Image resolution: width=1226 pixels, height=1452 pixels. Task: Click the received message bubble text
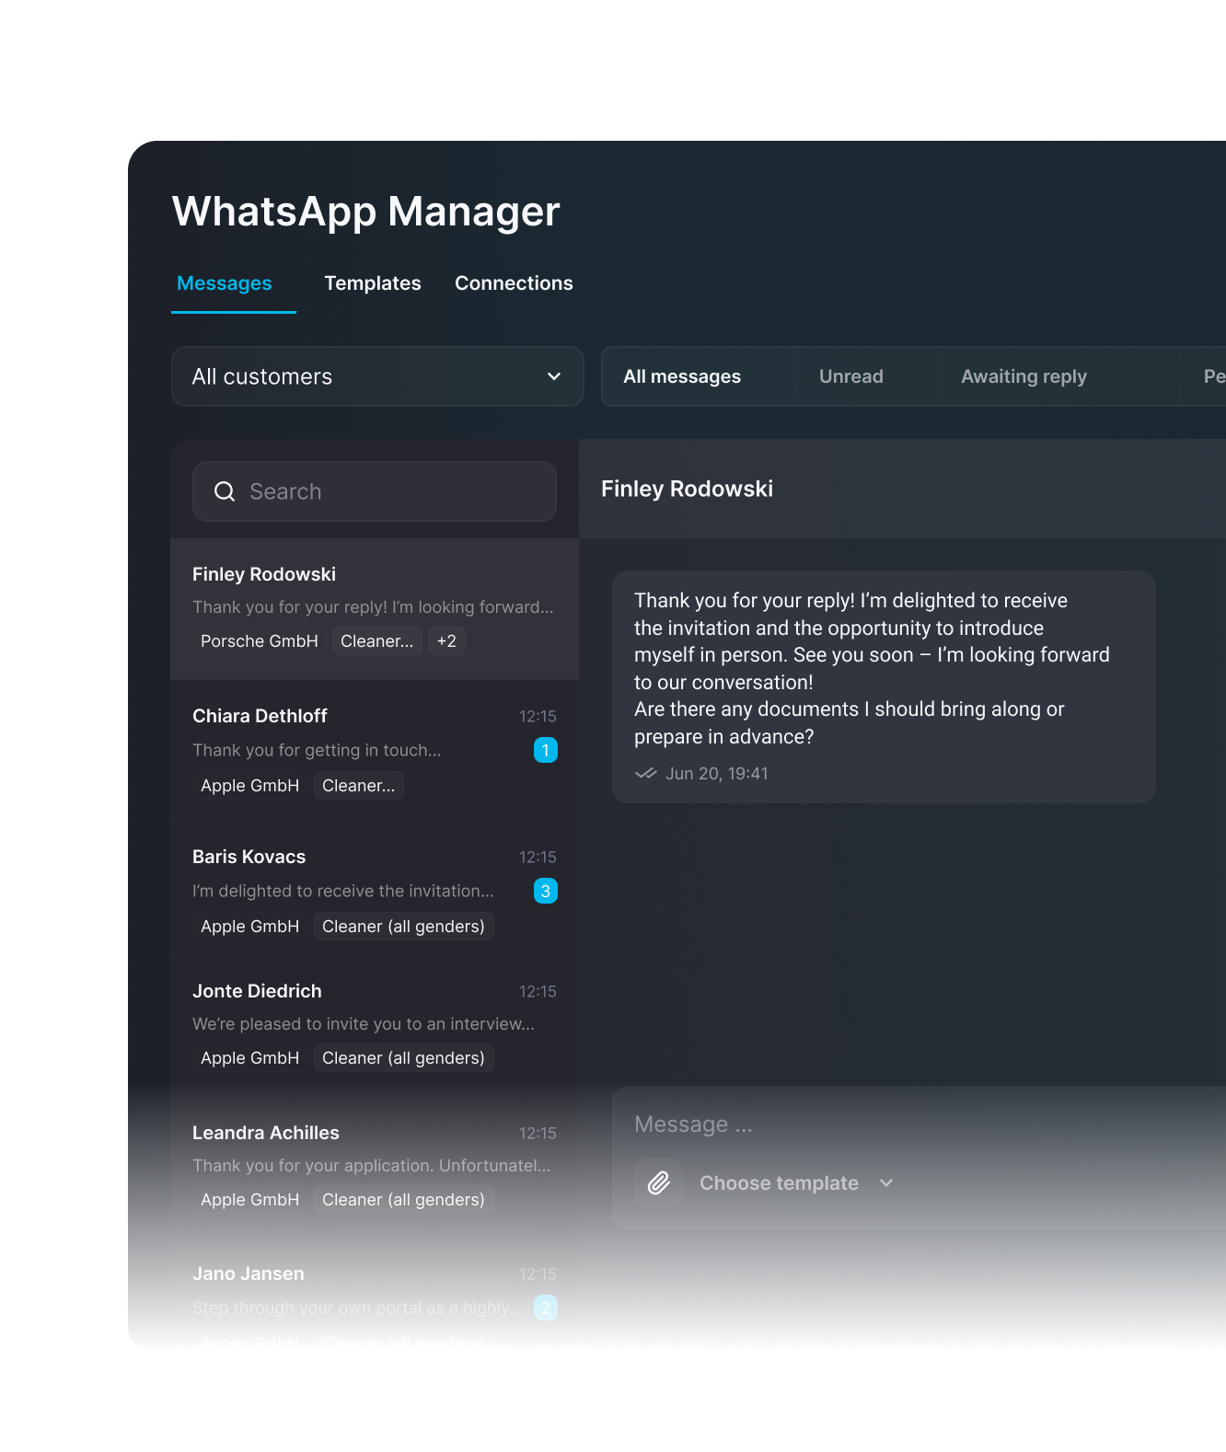click(872, 668)
